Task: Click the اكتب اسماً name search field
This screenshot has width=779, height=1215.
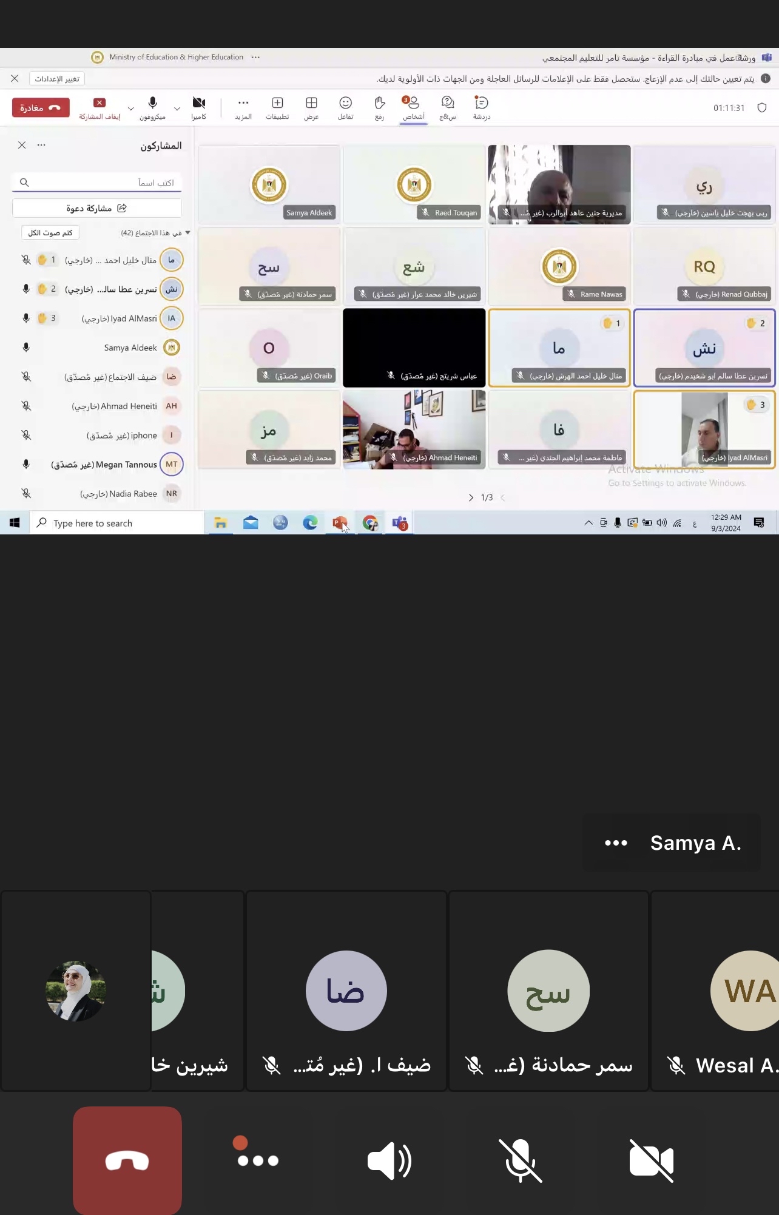Action: click(96, 183)
